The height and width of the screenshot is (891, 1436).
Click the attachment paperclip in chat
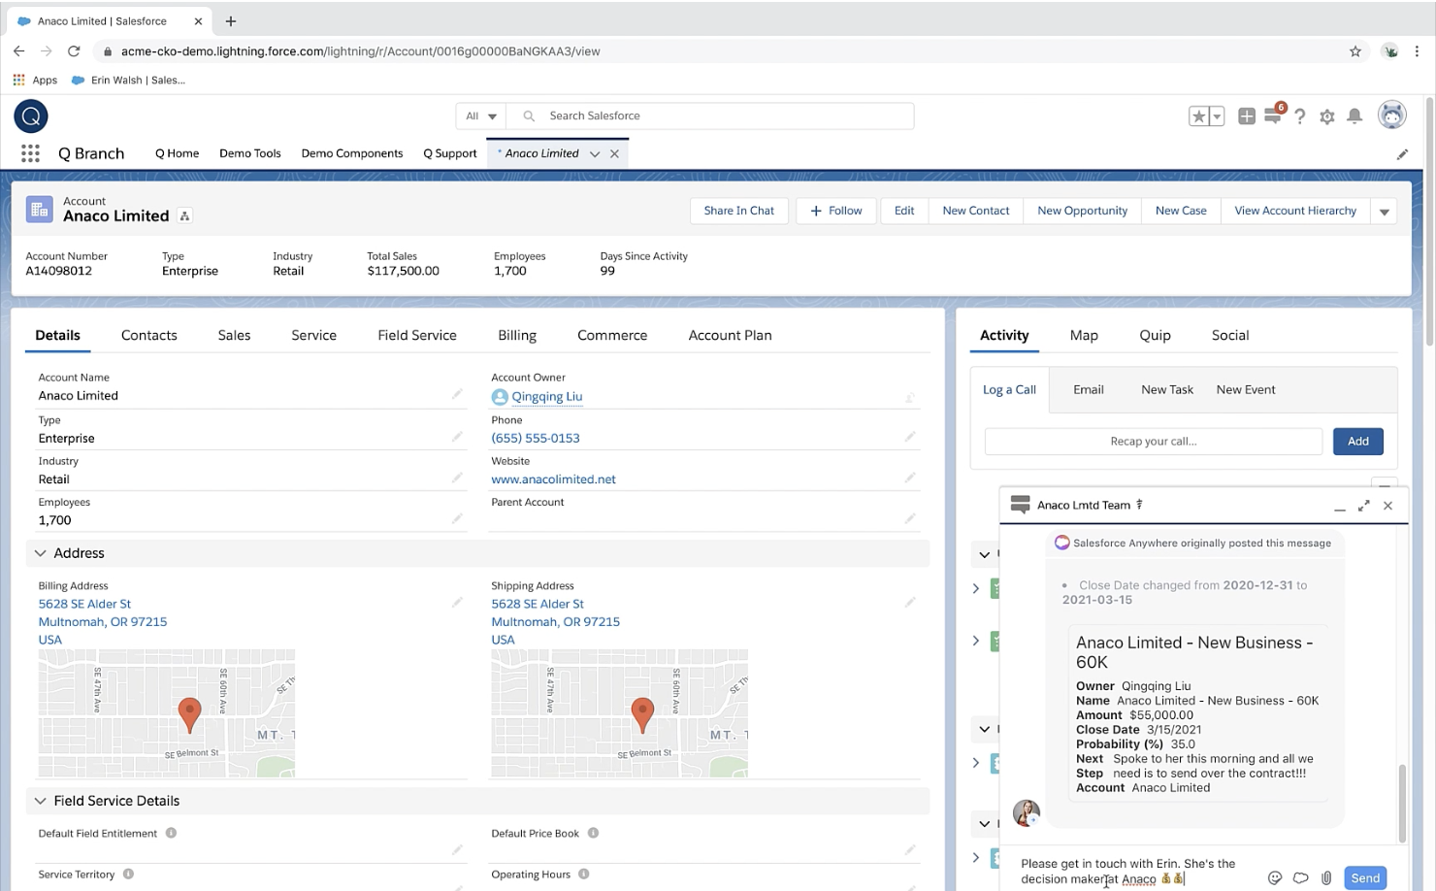tap(1326, 877)
